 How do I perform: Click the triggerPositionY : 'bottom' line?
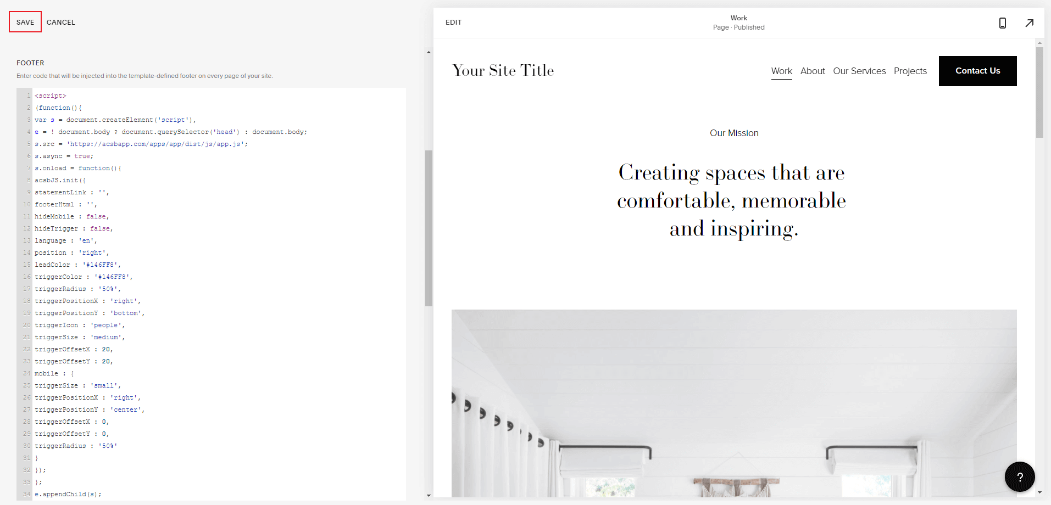90,313
